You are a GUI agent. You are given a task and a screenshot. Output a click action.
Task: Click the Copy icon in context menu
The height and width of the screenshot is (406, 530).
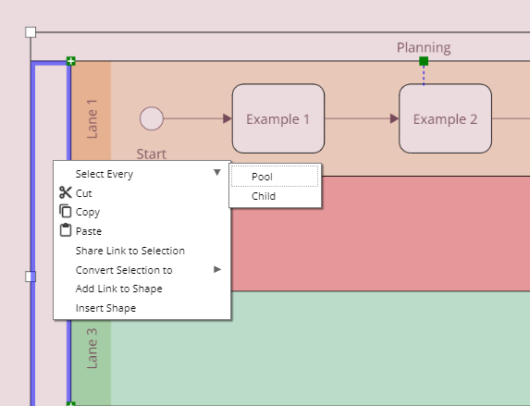(x=66, y=211)
